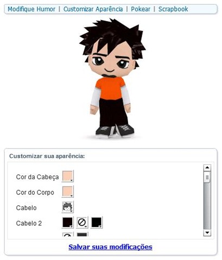Click the scrollbar thumb in the customization list
This screenshot has width=222, height=260.
(x=207, y=177)
